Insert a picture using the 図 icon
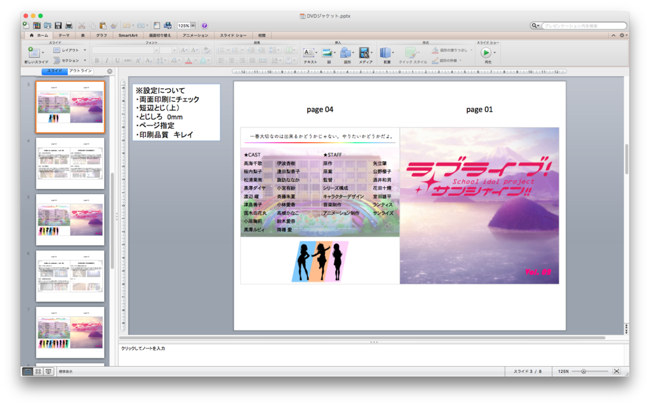The height and width of the screenshot is (406, 650). (327, 53)
